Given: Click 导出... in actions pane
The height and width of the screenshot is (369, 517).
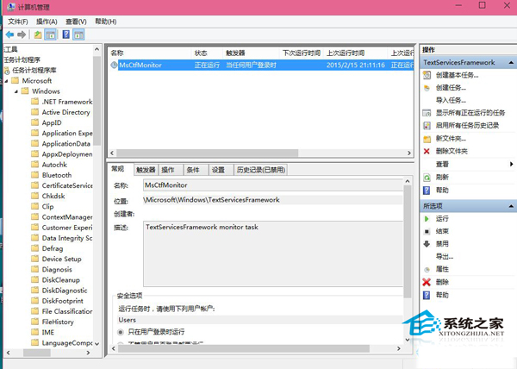Looking at the screenshot, I should tap(445, 257).
